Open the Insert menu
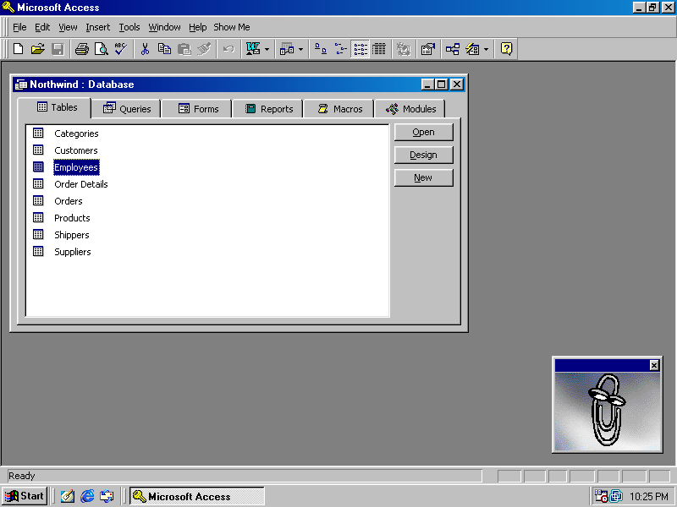Image resolution: width=677 pixels, height=507 pixels. pyautogui.click(x=98, y=27)
